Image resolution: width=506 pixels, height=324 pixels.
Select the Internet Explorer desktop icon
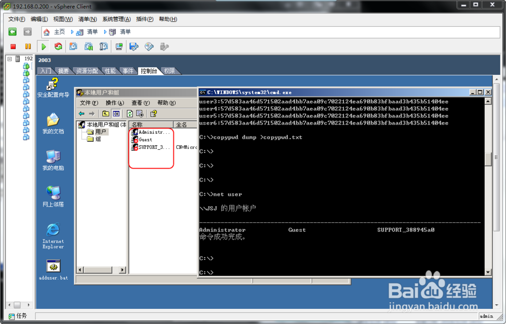pos(53,235)
